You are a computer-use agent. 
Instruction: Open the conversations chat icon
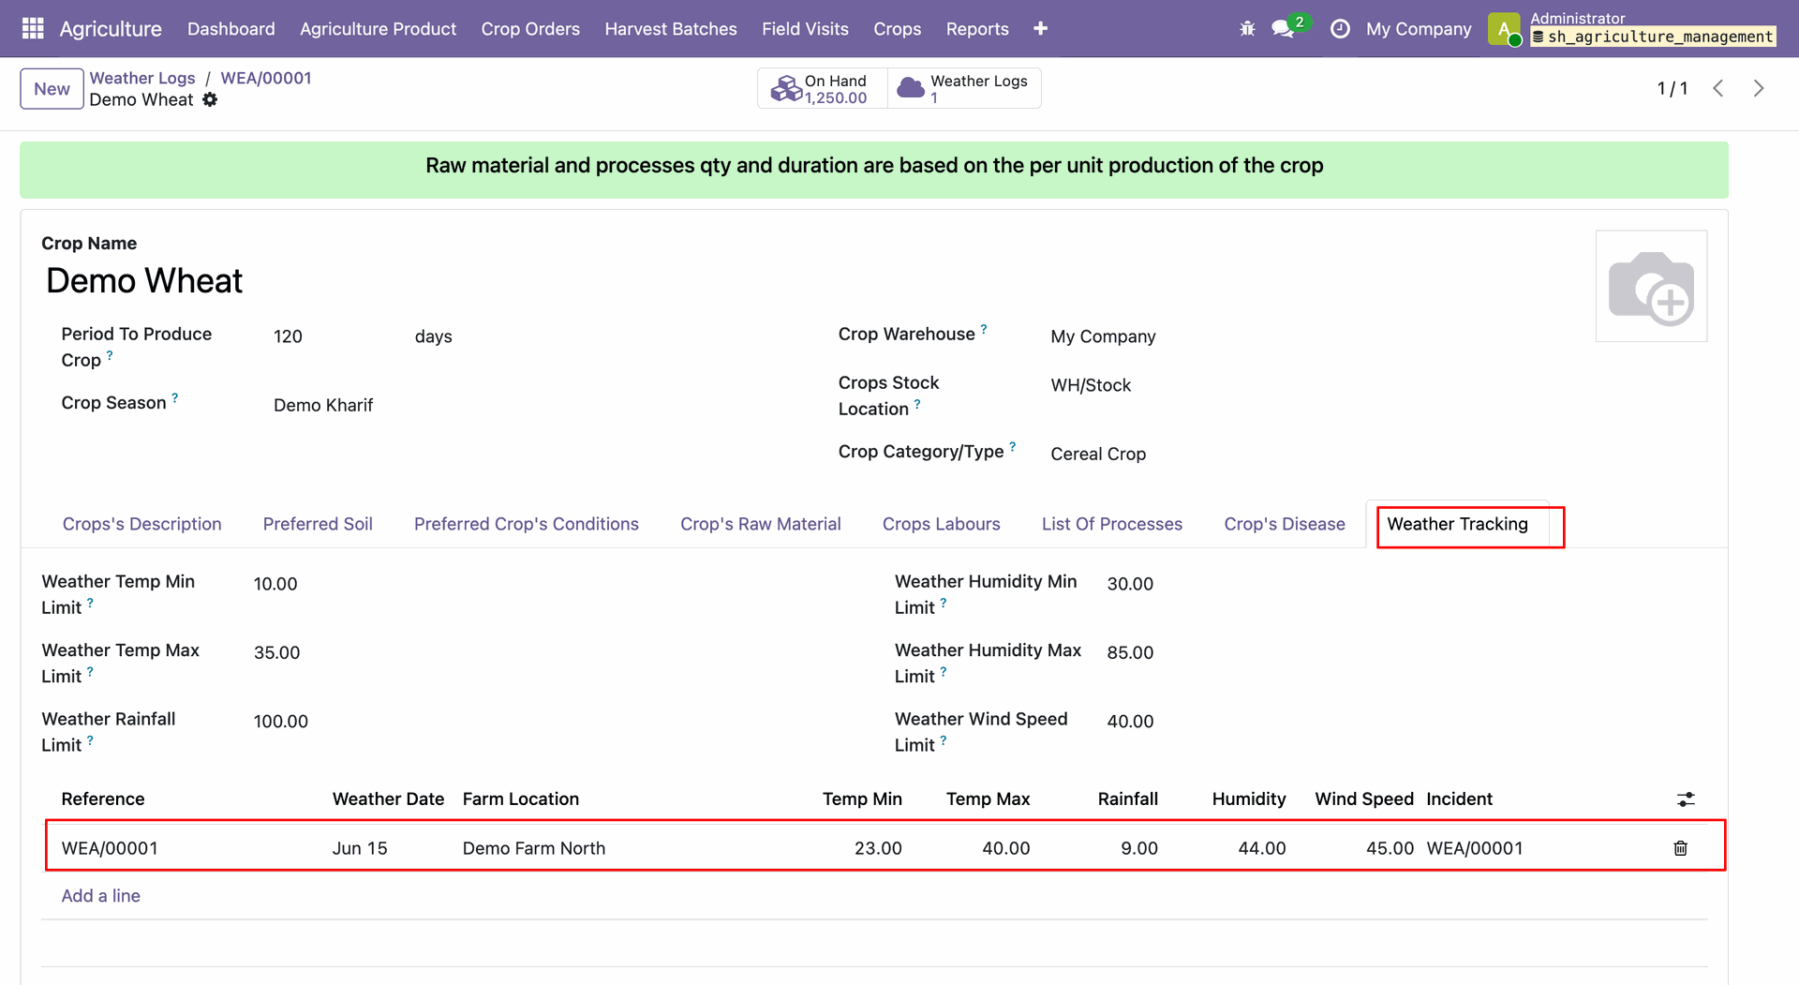(1283, 29)
